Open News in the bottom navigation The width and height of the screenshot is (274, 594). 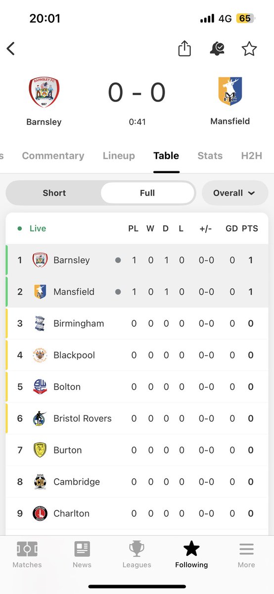tap(82, 555)
